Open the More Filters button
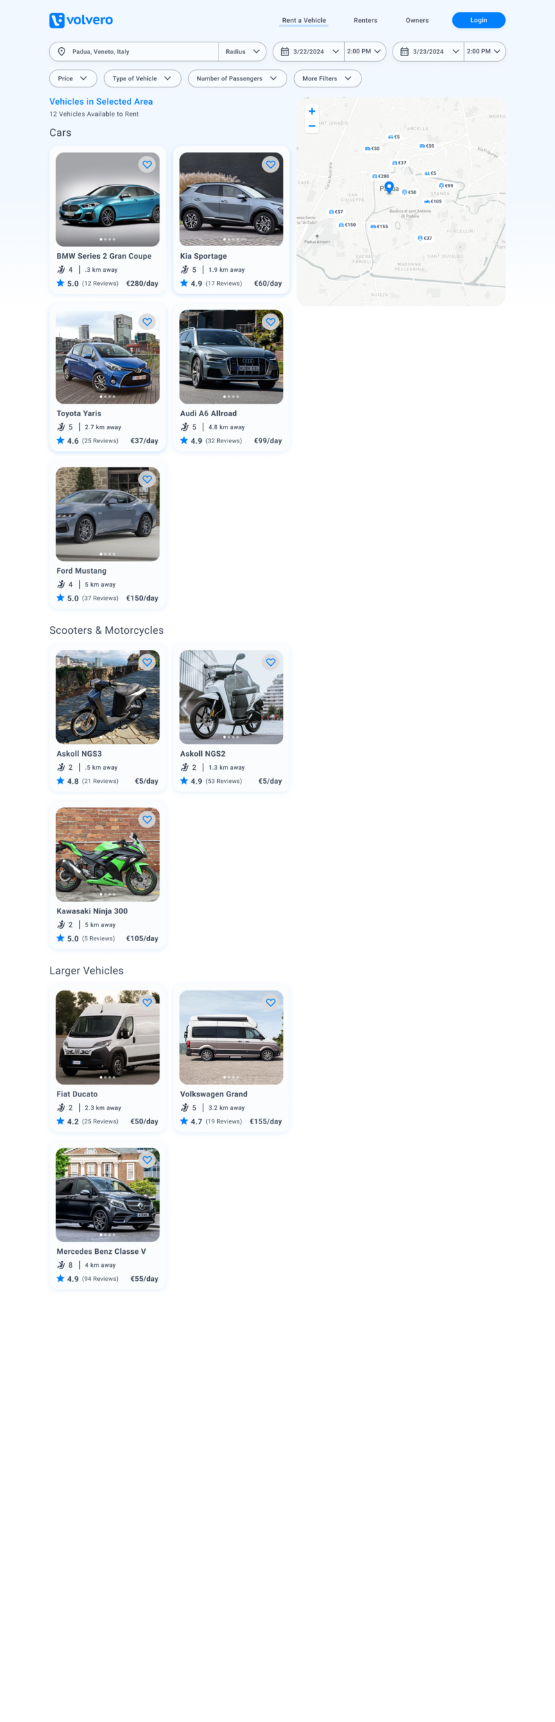This screenshot has width=555, height=1722. [327, 78]
